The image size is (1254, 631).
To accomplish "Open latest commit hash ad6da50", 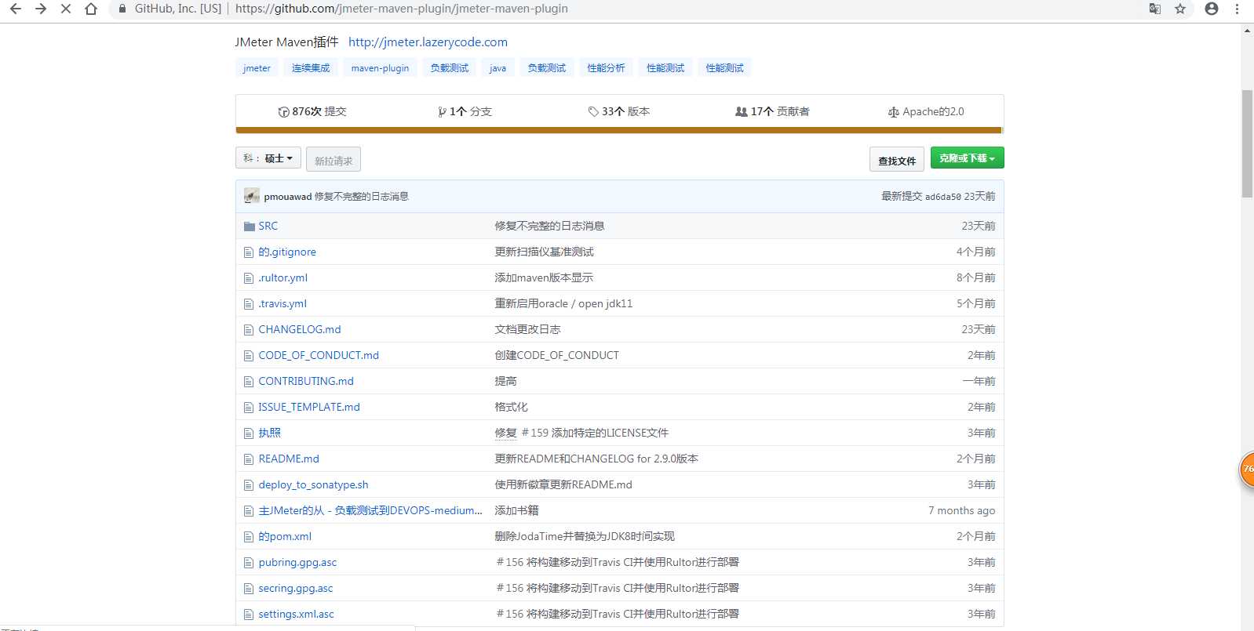I will coord(942,197).
